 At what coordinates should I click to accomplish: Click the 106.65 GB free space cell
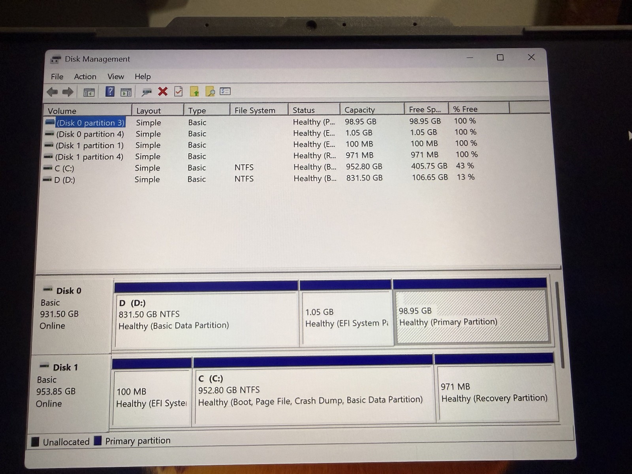(430, 177)
